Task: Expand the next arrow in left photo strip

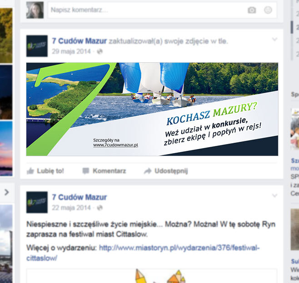Action: (x=6, y=192)
